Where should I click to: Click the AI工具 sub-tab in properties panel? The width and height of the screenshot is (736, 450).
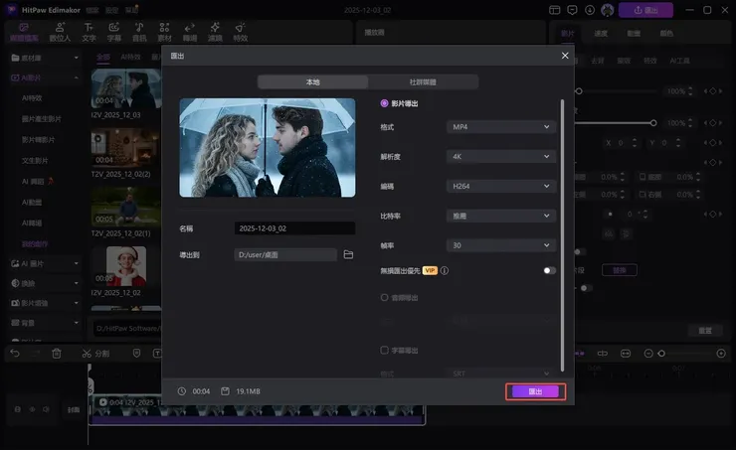679,61
